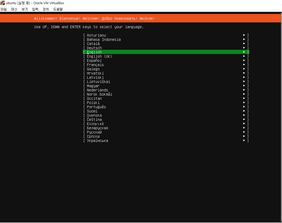Click the arrow on the English row
Viewport: 282px width, 223px height.
(244, 52)
